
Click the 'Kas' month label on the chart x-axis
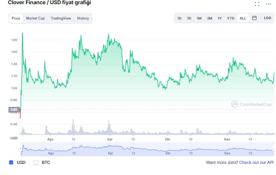(227, 139)
